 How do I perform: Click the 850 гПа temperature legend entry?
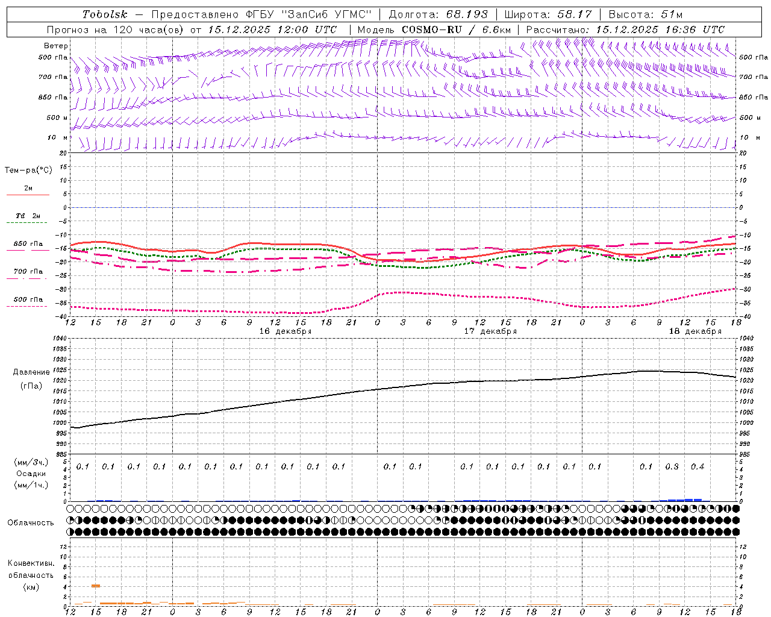(28, 244)
